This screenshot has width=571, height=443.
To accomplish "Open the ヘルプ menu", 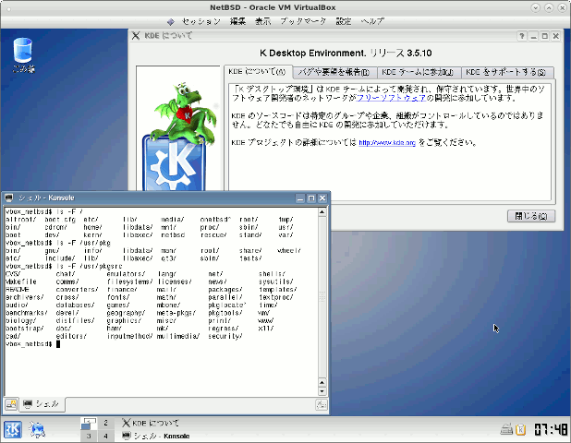I will (372, 20).
